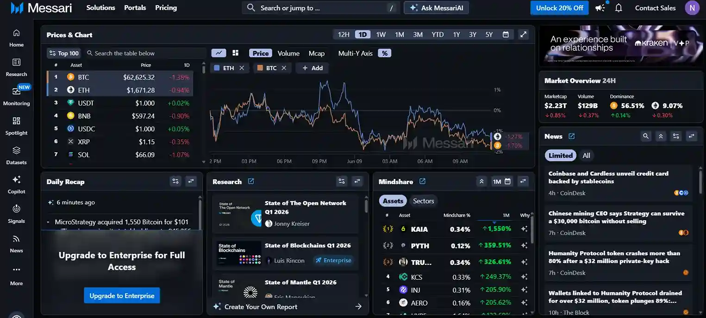Open Solutions menu
Viewport: 706px width, 318px height.
pos(100,8)
